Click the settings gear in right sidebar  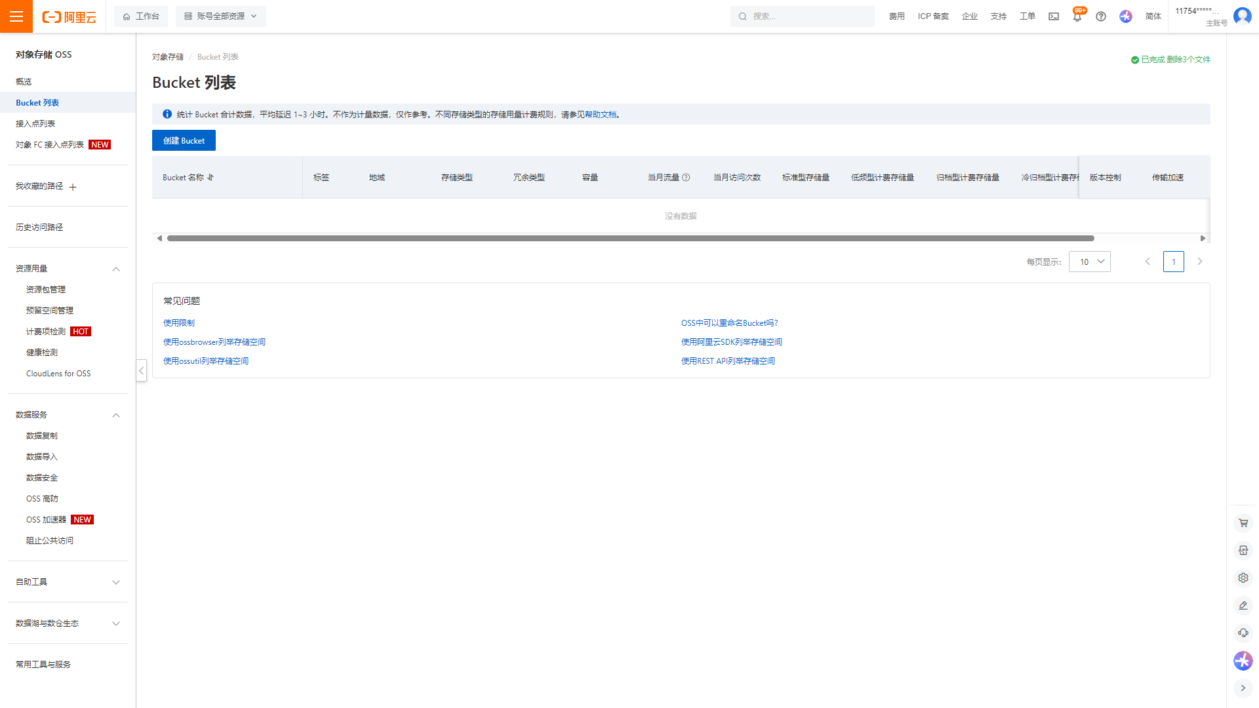point(1243,578)
